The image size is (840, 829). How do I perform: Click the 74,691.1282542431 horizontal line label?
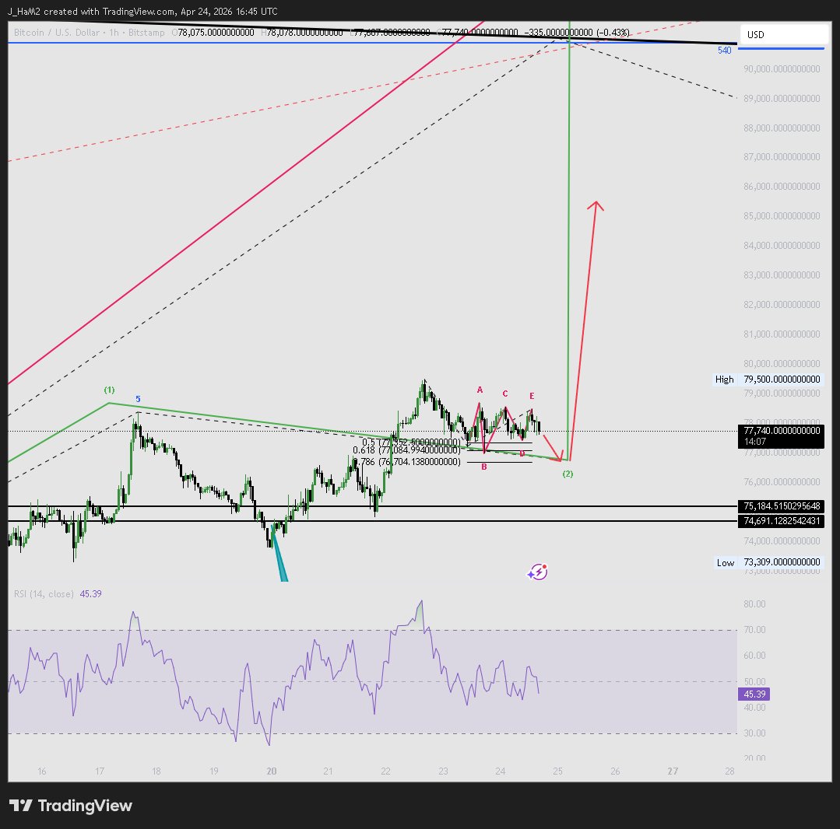[782, 521]
